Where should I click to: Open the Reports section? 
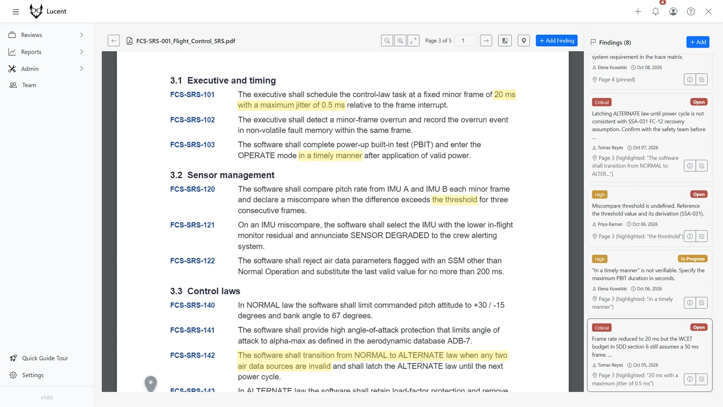tap(47, 52)
